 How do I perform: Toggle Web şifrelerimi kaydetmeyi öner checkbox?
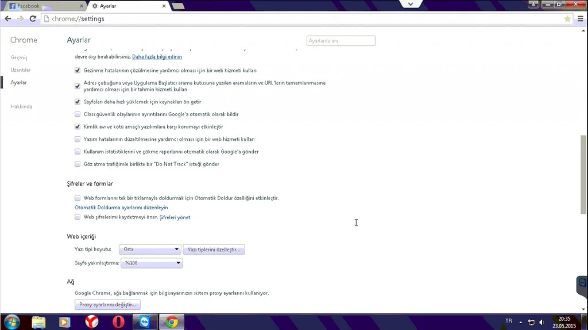(x=78, y=217)
